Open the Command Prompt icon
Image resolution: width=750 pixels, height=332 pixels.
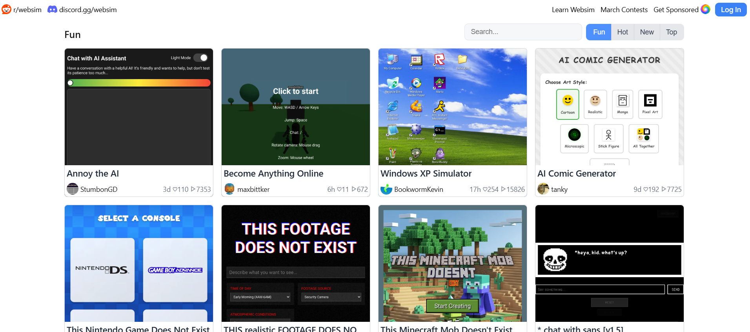[440, 134]
